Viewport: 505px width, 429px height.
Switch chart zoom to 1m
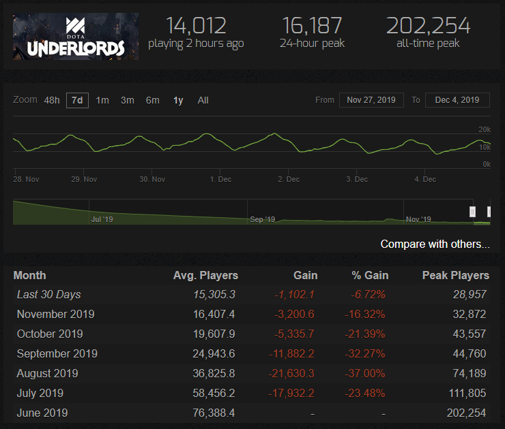tap(102, 100)
